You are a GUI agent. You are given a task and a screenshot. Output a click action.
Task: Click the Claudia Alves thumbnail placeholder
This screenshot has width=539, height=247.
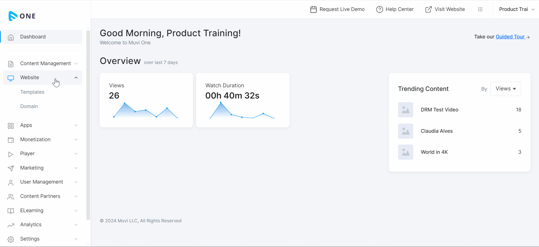tap(405, 131)
